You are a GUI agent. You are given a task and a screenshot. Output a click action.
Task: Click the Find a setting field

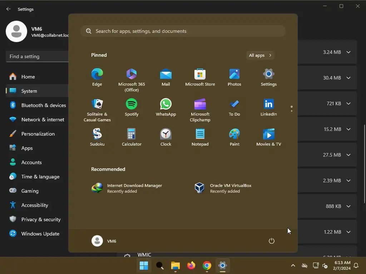coord(37,56)
